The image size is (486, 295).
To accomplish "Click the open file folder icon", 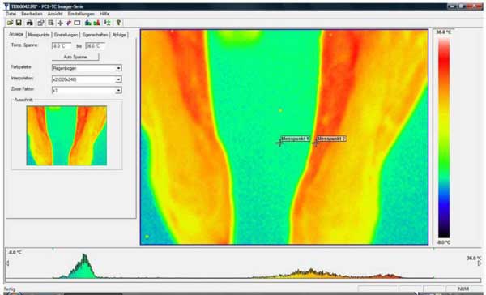I will 10,23.
